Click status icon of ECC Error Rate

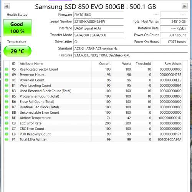(x=7, y=123)
